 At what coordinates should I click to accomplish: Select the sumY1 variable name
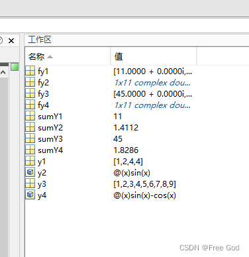(50, 117)
